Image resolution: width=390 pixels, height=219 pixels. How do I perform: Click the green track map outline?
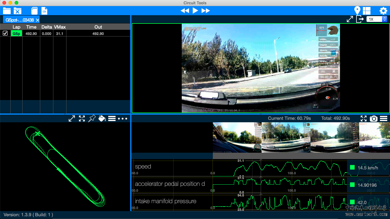click(65, 166)
